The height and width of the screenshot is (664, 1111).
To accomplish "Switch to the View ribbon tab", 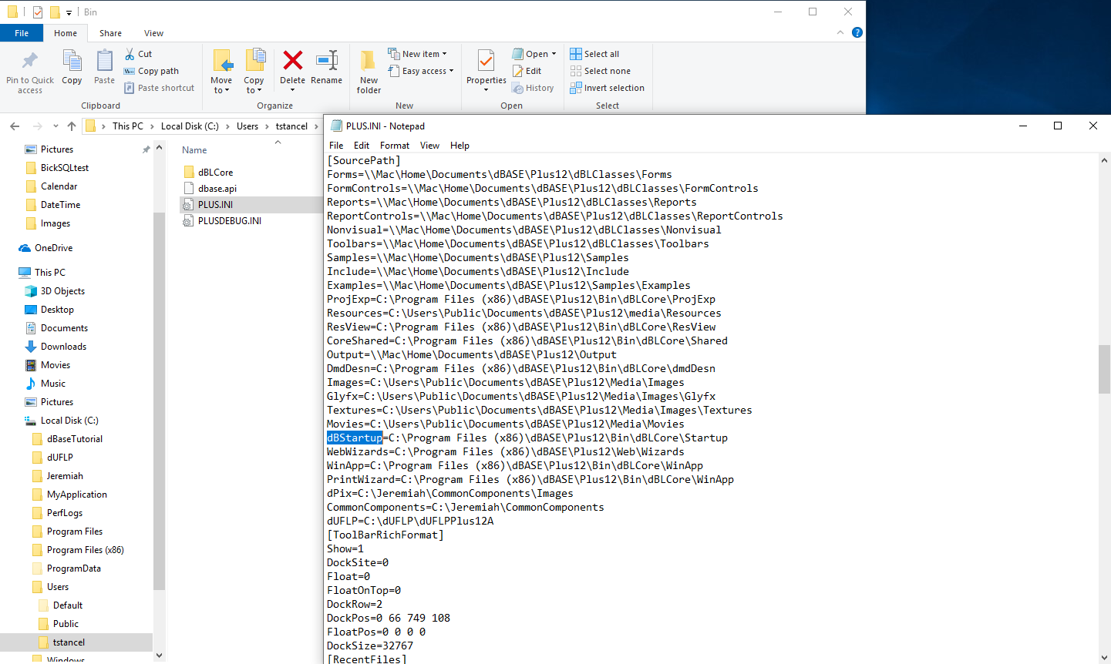I will pyautogui.click(x=153, y=33).
